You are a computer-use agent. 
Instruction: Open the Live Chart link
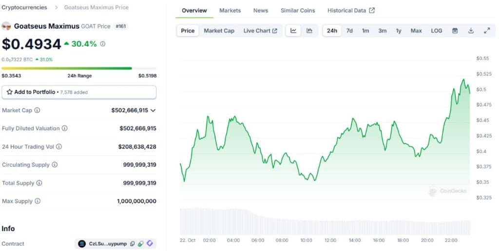coord(260,31)
